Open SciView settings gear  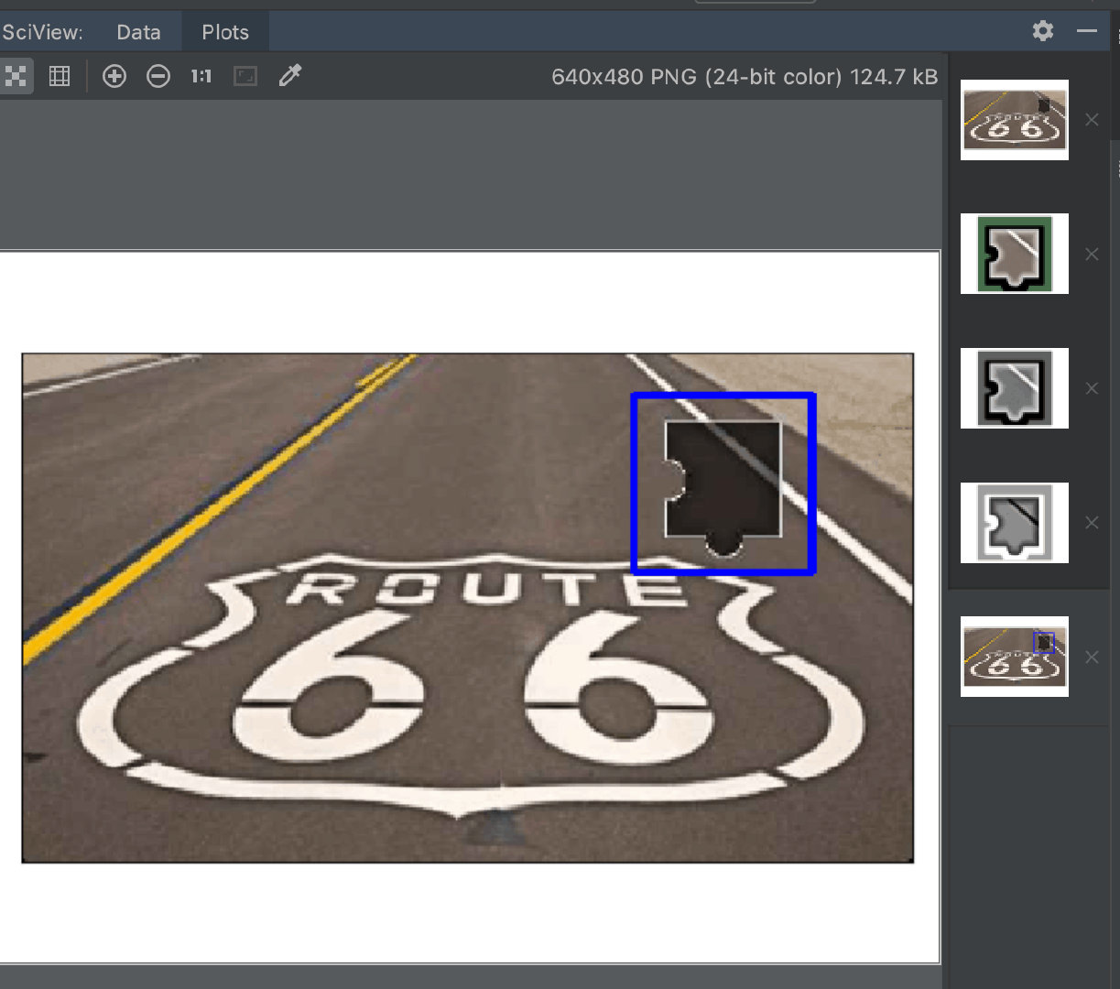[x=1043, y=31]
